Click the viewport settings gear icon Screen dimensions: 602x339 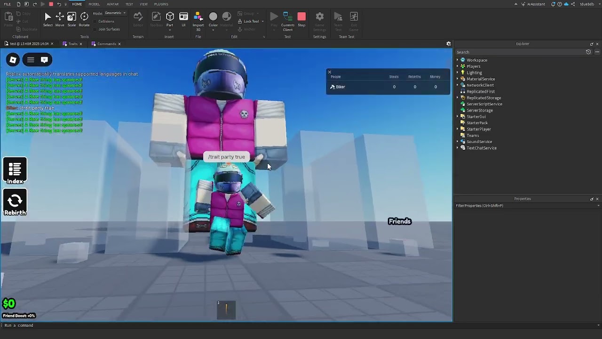[449, 44]
